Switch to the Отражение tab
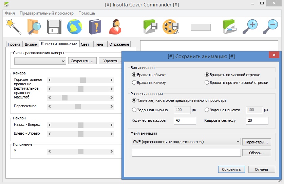This screenshot has width=284, height=184. [x=119, y=44]
